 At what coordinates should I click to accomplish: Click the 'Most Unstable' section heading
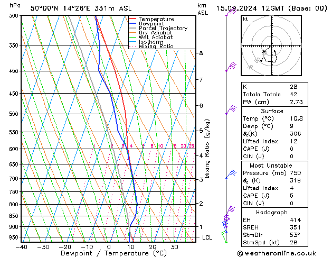pos(271,166)
